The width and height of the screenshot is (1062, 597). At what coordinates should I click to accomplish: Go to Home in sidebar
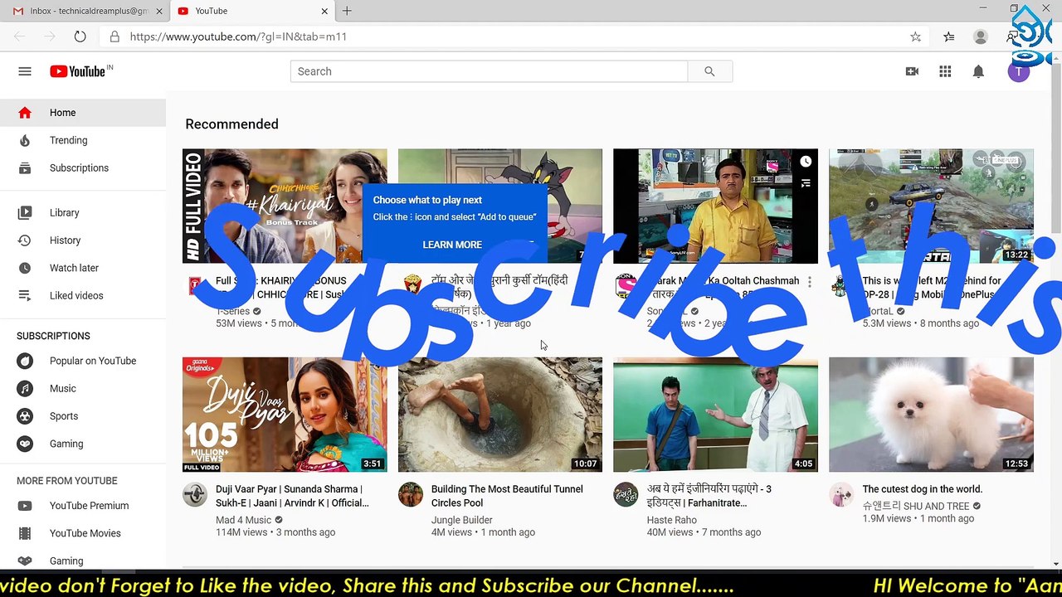pos(83,113)
